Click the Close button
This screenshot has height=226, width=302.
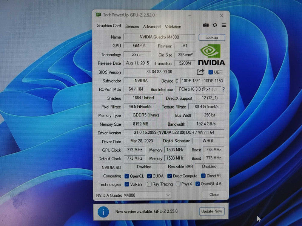(214, 194)
